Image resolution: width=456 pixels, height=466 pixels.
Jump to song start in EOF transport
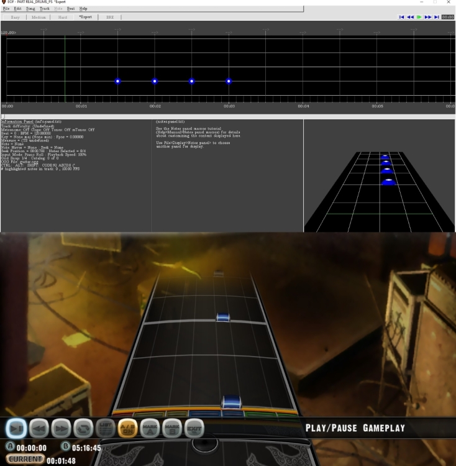click(402, 17)
